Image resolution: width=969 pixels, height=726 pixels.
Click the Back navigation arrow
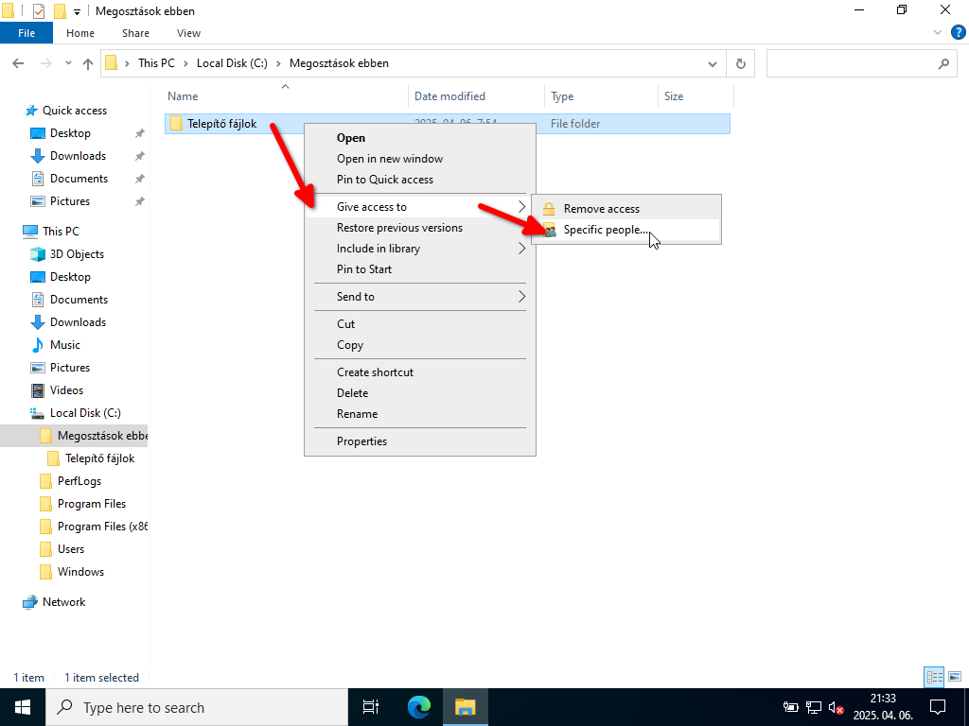18,64
